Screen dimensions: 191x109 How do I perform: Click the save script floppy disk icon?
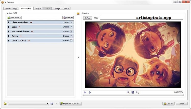(x=52, y=104)
